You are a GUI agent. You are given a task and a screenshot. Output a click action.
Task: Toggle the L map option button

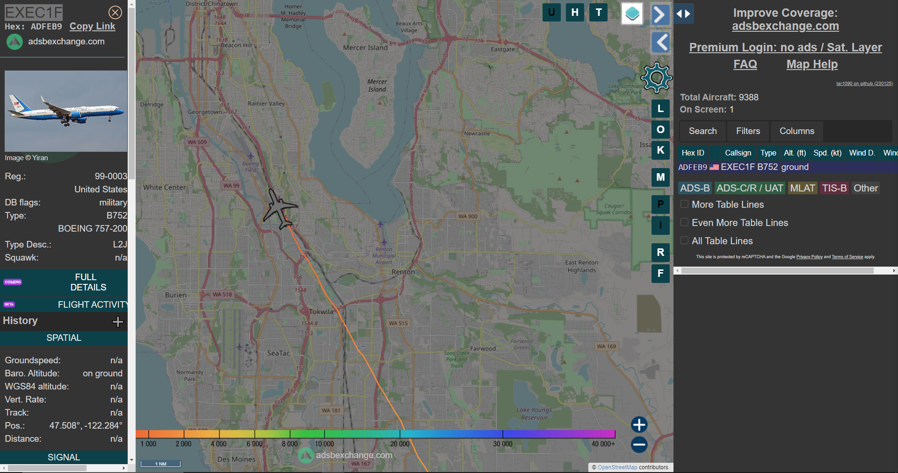660,108
